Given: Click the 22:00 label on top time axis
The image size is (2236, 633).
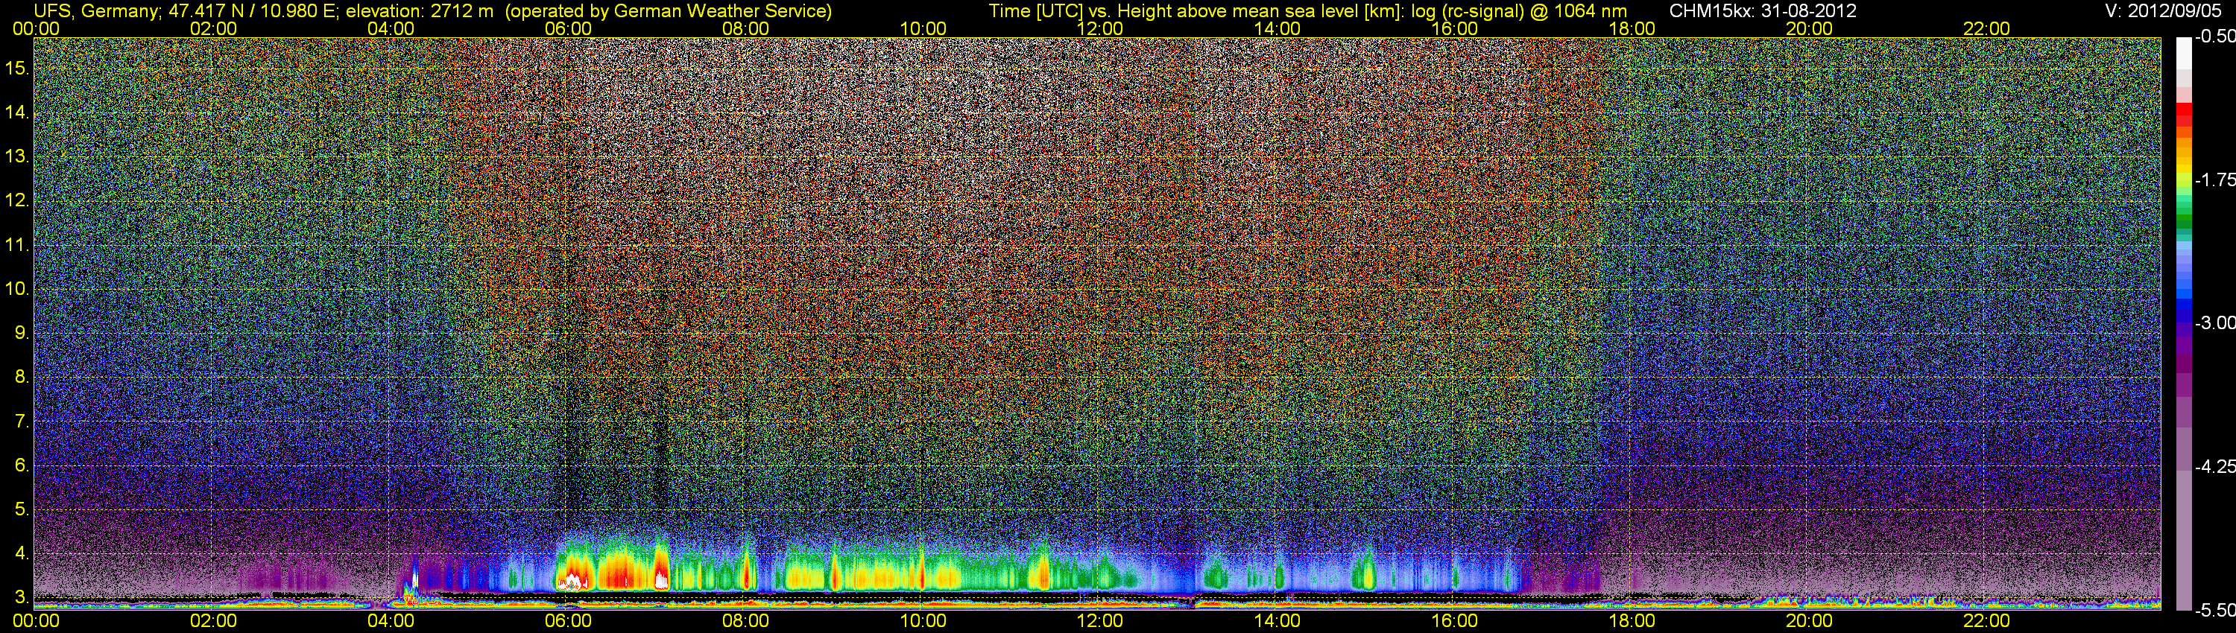Looking at the screenshot, I should [x=1987, y=28].
